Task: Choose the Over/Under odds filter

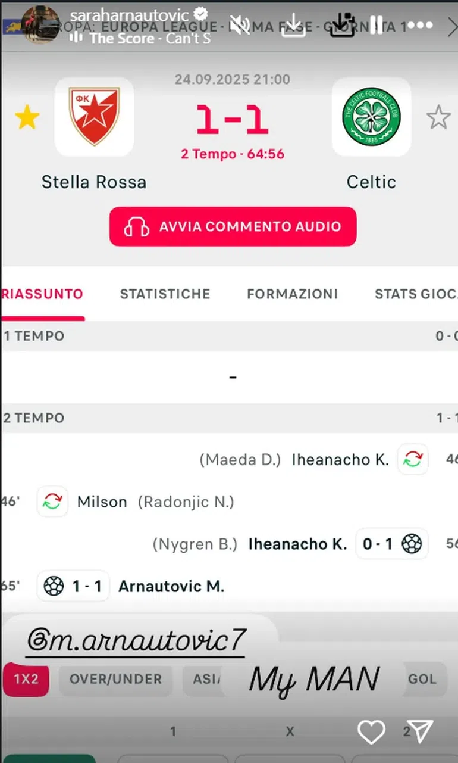Action: 115,679
